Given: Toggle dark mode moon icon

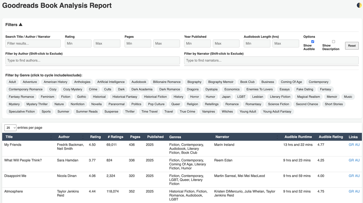Looking at the screenshot, I should pos(359,5).
